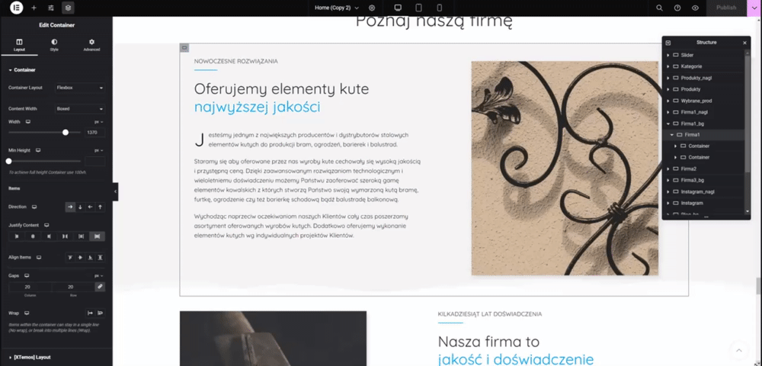Click the Width slider handle
The image size is (762, 366).
[x=66, y=132]
